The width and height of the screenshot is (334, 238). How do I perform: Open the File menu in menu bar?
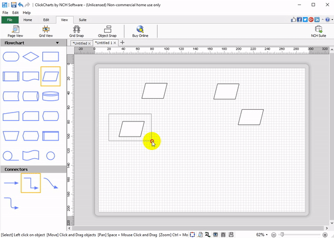click(5, 13)
